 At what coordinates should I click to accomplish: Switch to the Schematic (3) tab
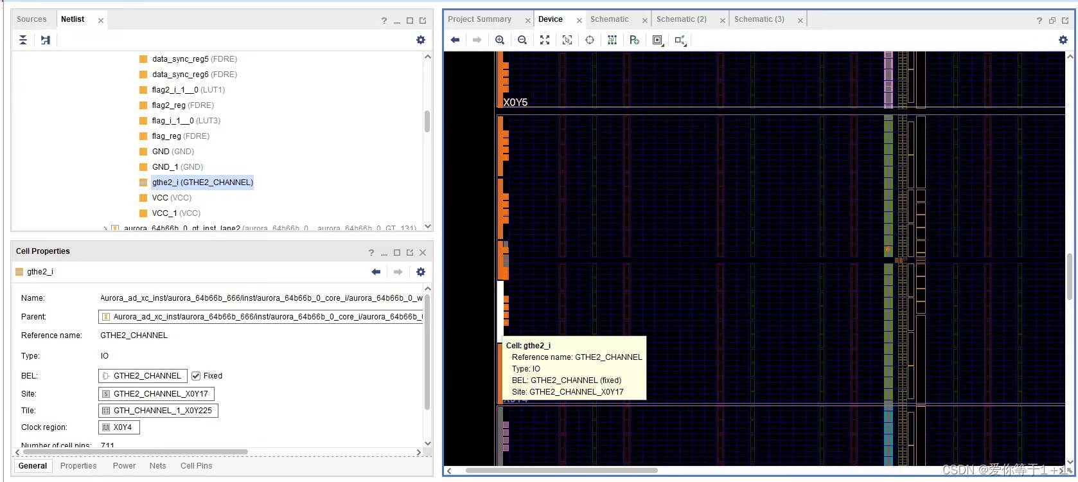coord(759,19)
